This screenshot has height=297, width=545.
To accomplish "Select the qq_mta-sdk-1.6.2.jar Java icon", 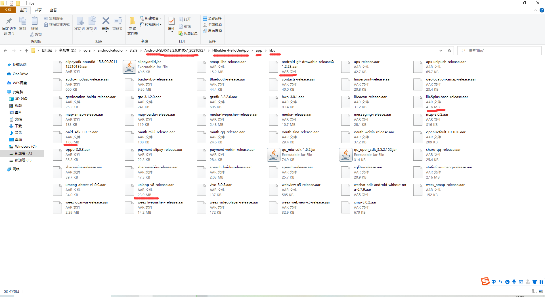I will tap(273, 155).
